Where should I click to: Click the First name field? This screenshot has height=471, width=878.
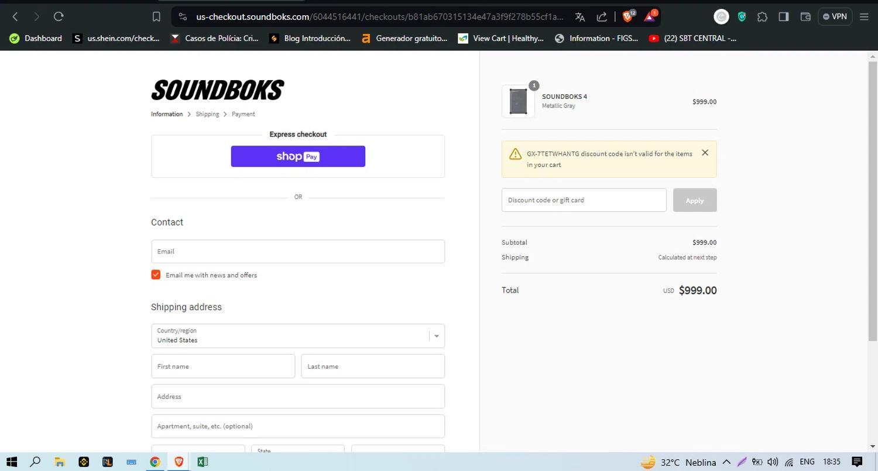pos(223,366)
